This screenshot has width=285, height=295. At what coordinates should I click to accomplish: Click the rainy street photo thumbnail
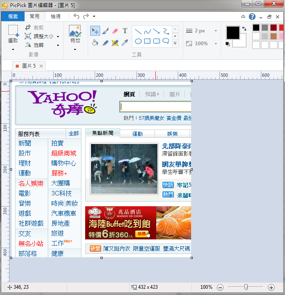point(124,169)
